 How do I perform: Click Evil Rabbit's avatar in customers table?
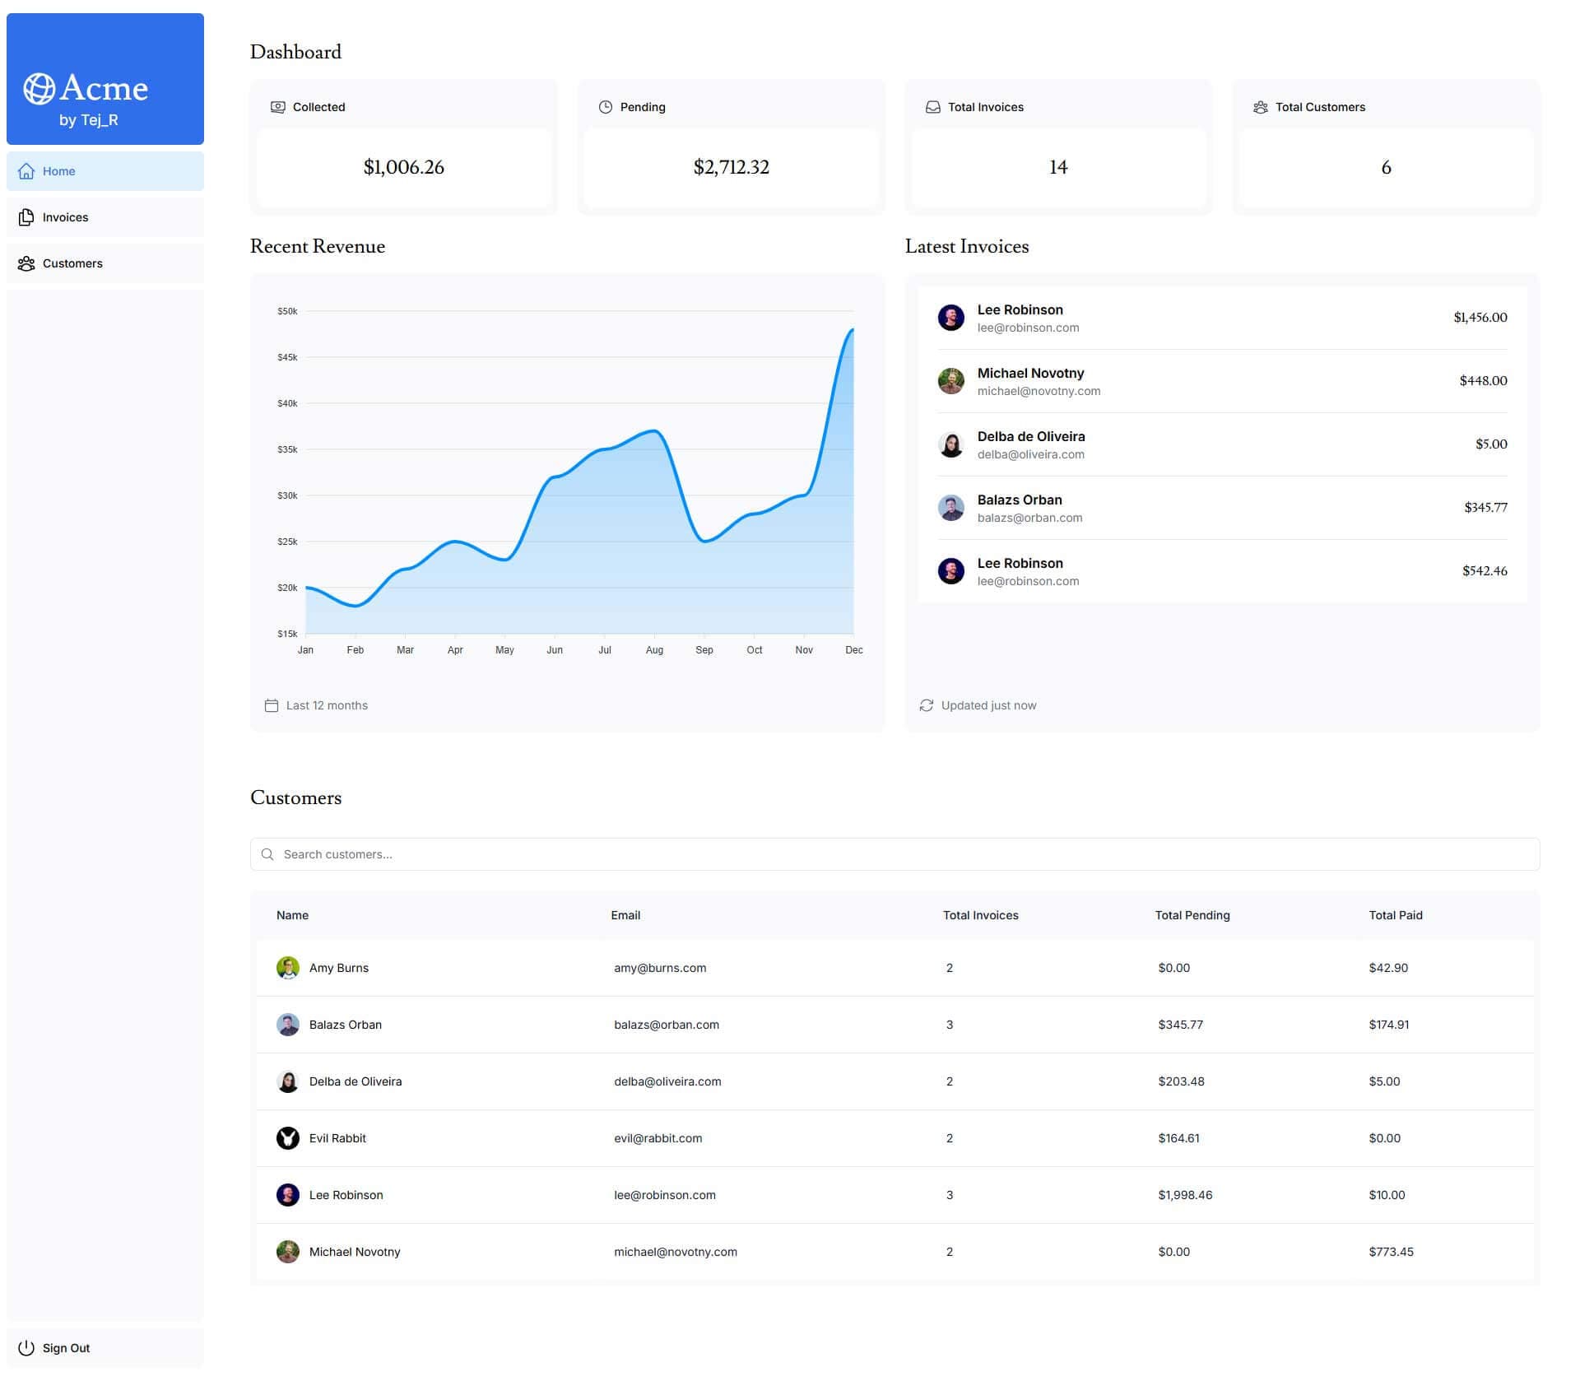pos(288,1138)
